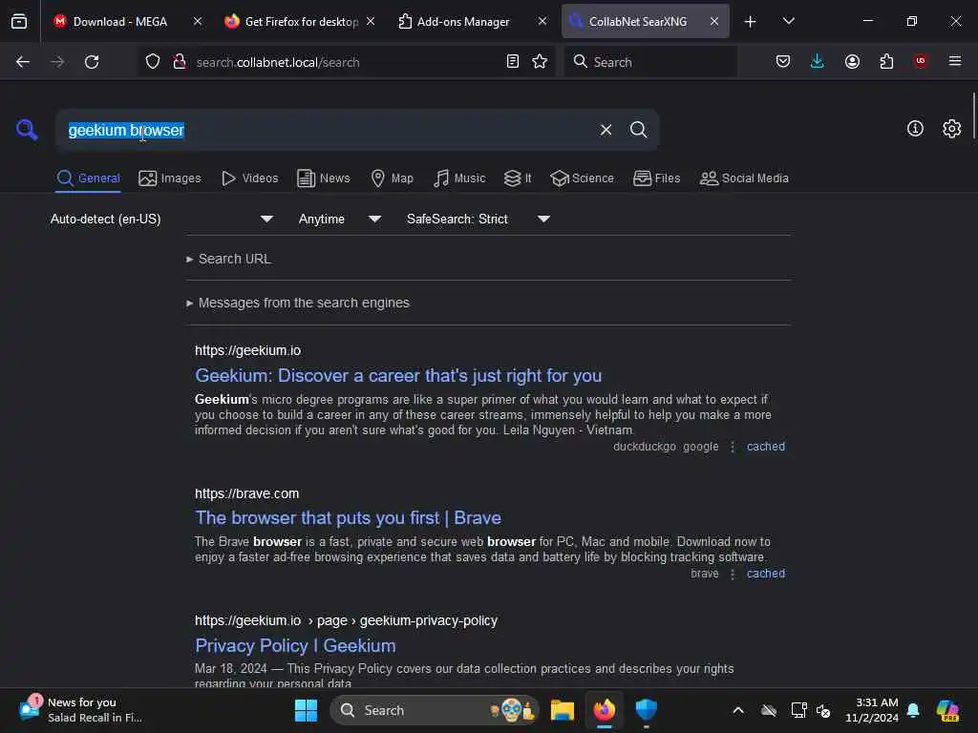Open the Windows Start menu

point(306,710)
